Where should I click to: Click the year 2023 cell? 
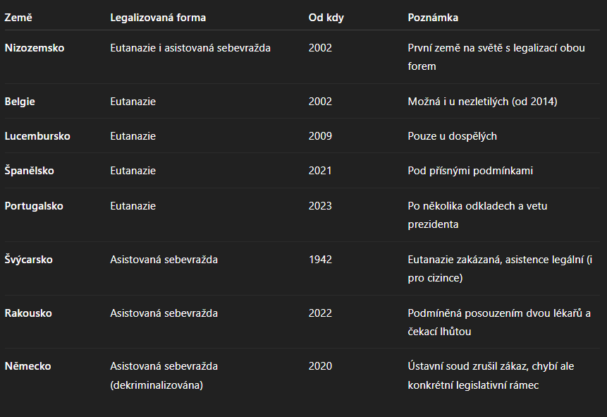pos(320,206)
